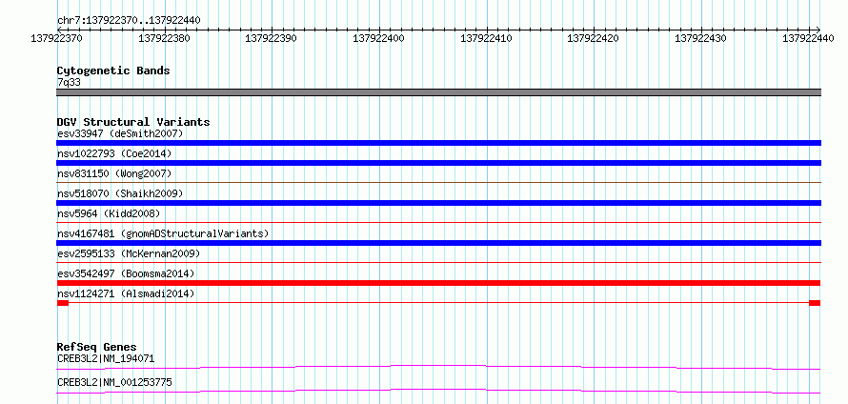848x404 pixels.
Task: Click right red end block of nsv1124271
Action: [815, 303]
